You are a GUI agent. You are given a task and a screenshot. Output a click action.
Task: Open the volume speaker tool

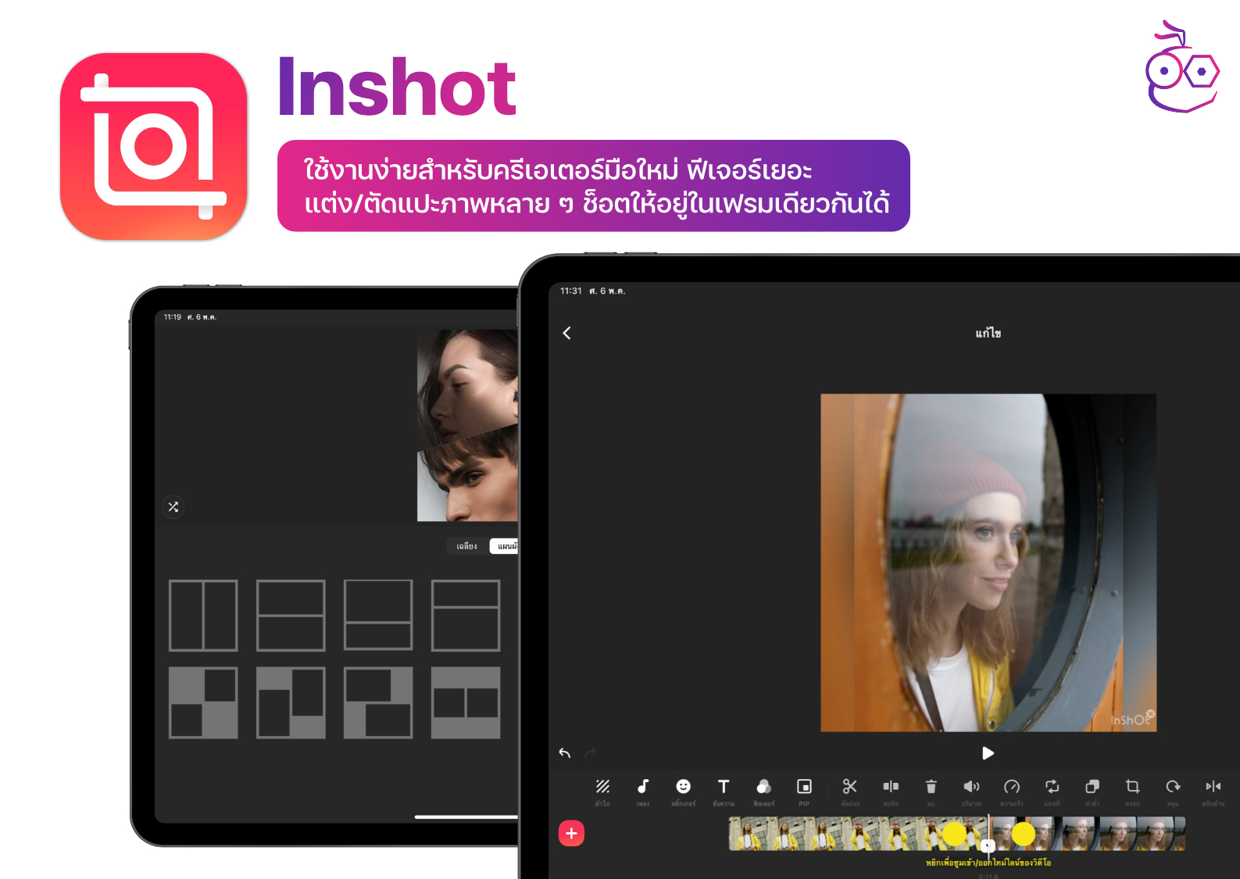pyautogui.click(x=971, y=787)
